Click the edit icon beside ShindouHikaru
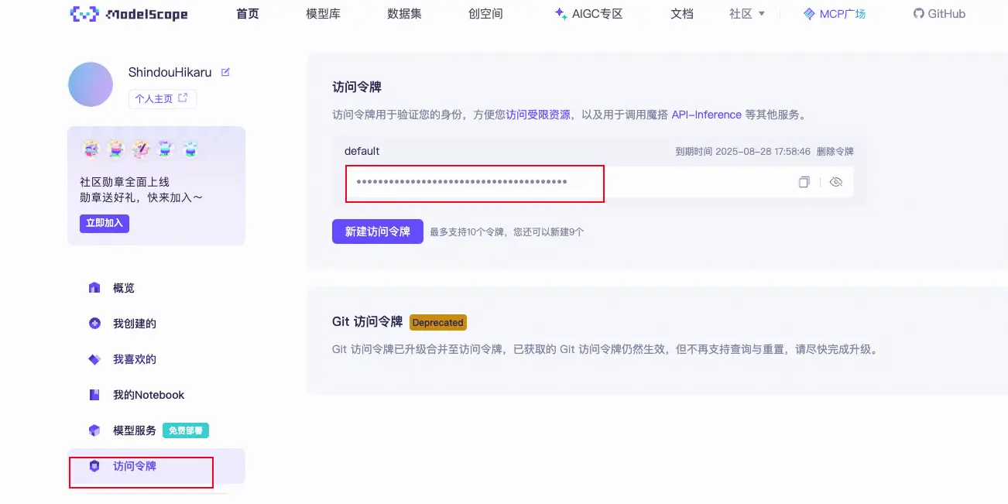This screenshot has height=504, width=1008. click(x=225, y=72)
